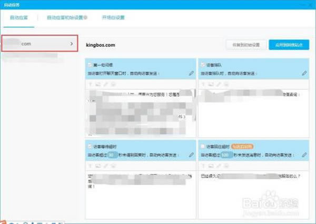Edit the 访客回访超时 auto-reply message
Viewport: 316px width, 224px height.
pyautogui.click(x=304, y=155)
